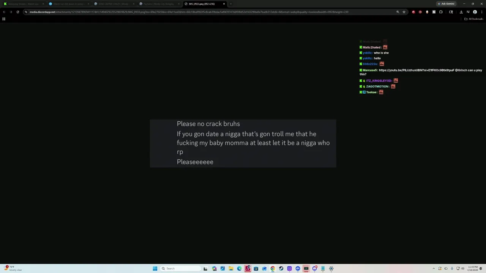The height and width of the screenshot is (273, 486).
Task: Open the apps grid shortcut on bookmarks bar
Action: (x=4, y=19)
